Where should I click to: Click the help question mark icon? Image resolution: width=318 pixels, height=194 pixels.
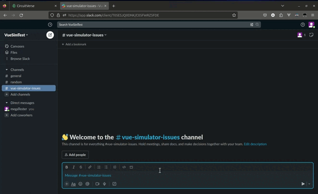[303, 24]
